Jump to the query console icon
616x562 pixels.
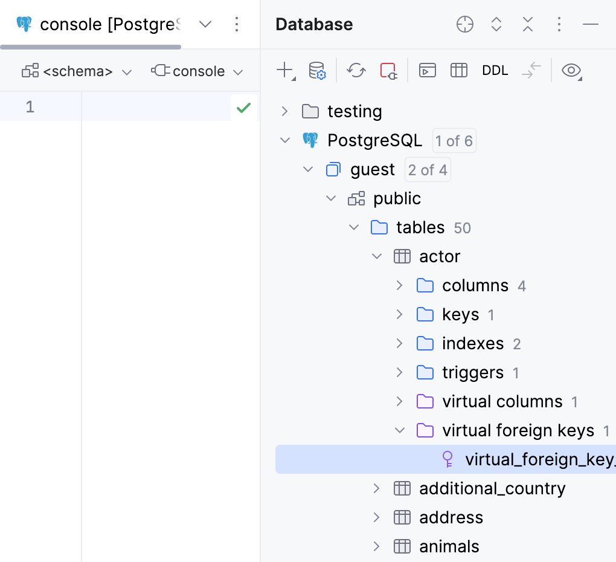(x=428, y=70)
